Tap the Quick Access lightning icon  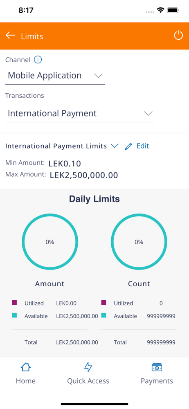(88, 367)
